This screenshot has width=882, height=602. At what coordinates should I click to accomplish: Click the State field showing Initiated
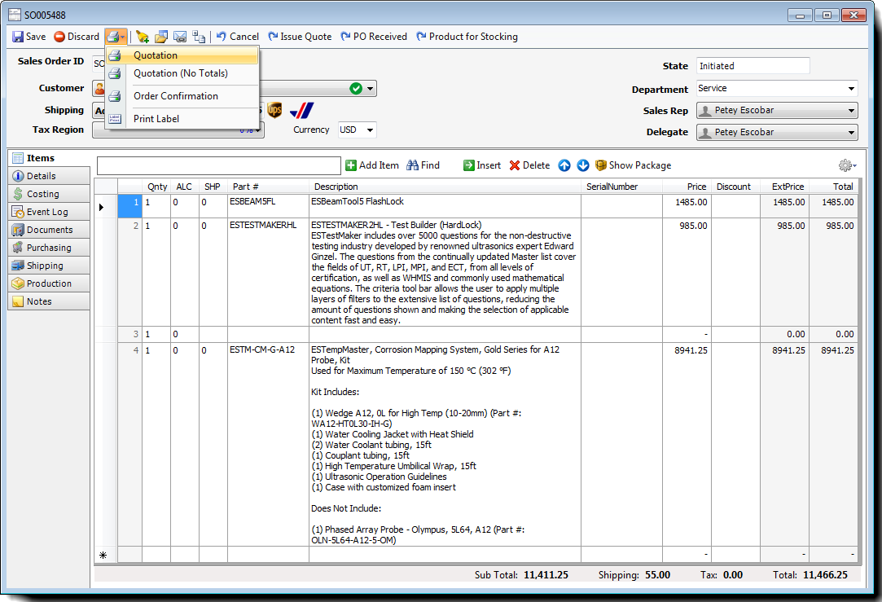[x=753, y=66]
